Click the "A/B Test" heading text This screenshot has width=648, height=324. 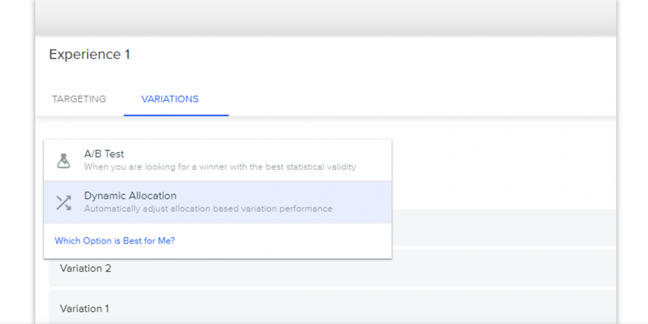click(x=104, y=154)
